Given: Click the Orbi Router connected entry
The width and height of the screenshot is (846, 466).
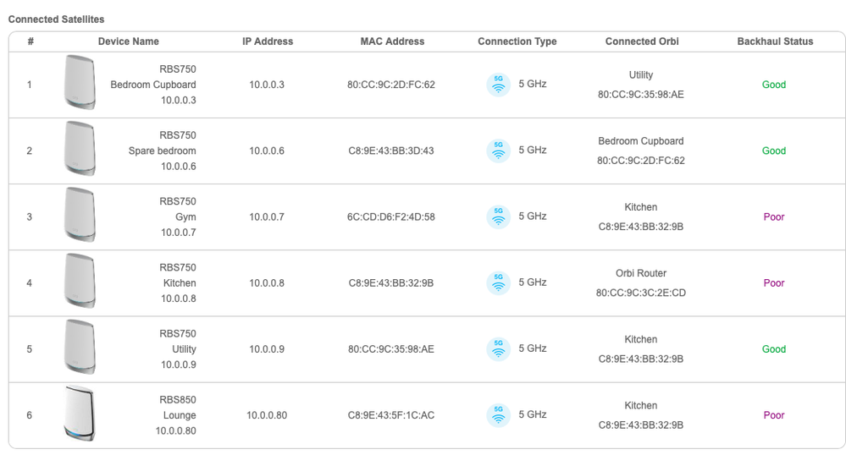Looking at the screenshot, I should click(641, 274).
